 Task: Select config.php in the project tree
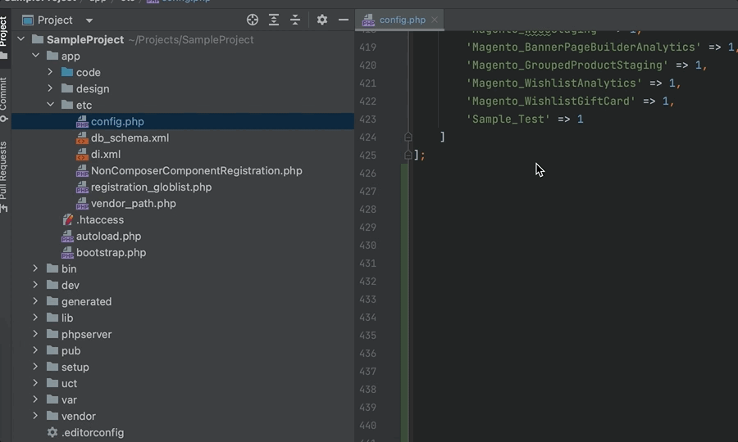coord(183,121)
